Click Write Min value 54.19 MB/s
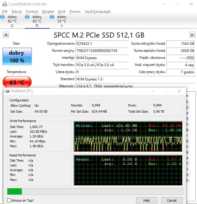Screen dimensions: 197x204 click(x=37, y=141)
